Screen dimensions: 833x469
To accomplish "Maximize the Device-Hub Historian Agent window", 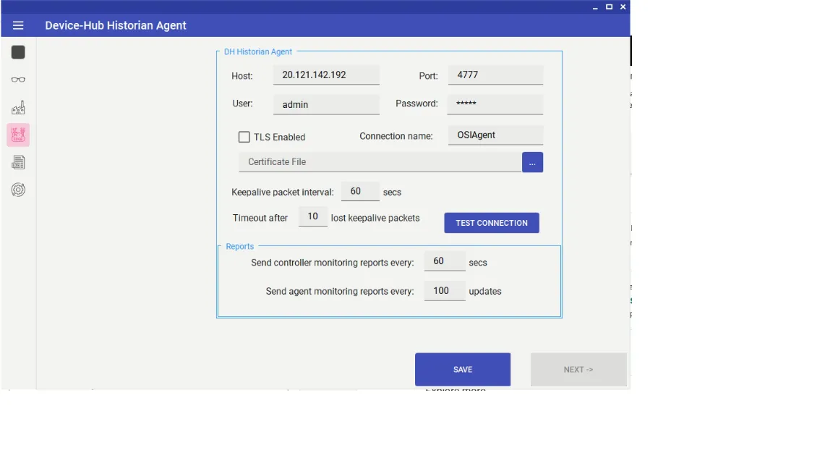I will 610,7.
